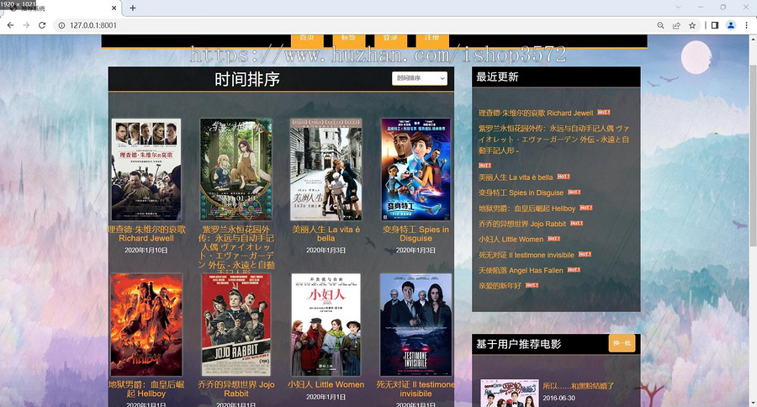The image size is (757, 407).
Task: Click the HOT badge beside Spies in Disguise in list
Action: (574, 192)
